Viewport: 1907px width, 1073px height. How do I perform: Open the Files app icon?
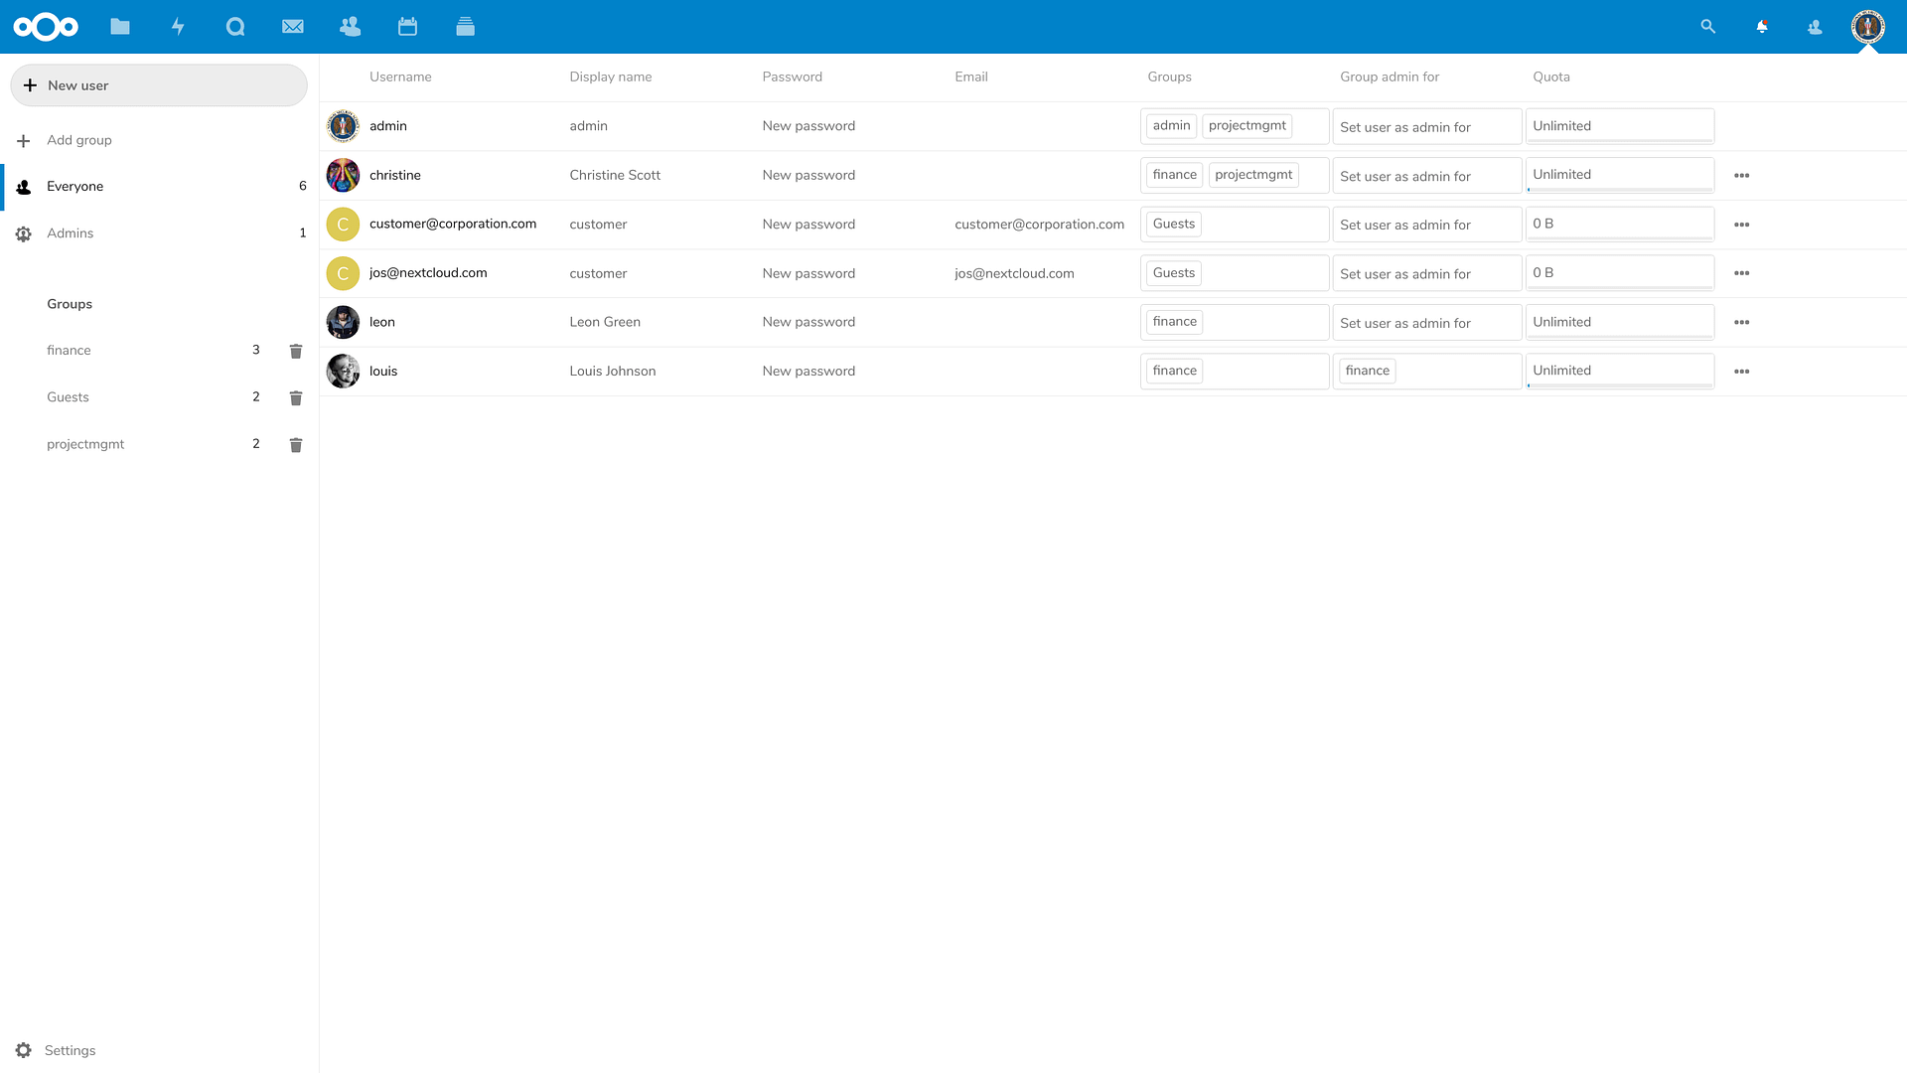[x=120, y=27]
